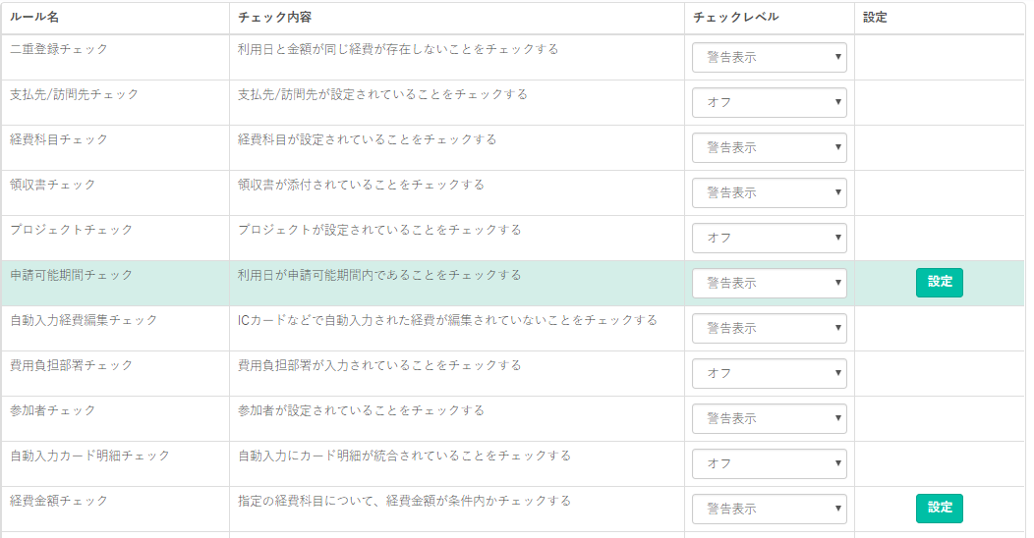Image resolution: width=1034 pixels, height=538 pixels.
Task: Open check level dropdown for 自動入力カード明細チェック
Action: [x=769, y=463]
